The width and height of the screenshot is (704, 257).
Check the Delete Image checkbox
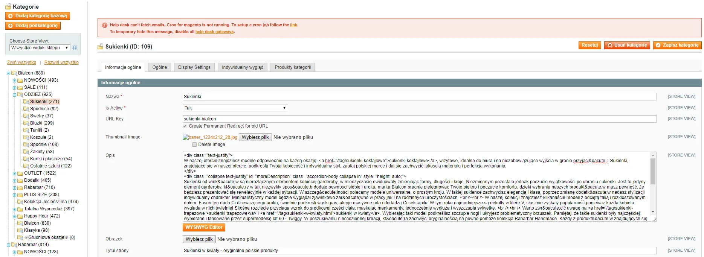pos(194,144)
